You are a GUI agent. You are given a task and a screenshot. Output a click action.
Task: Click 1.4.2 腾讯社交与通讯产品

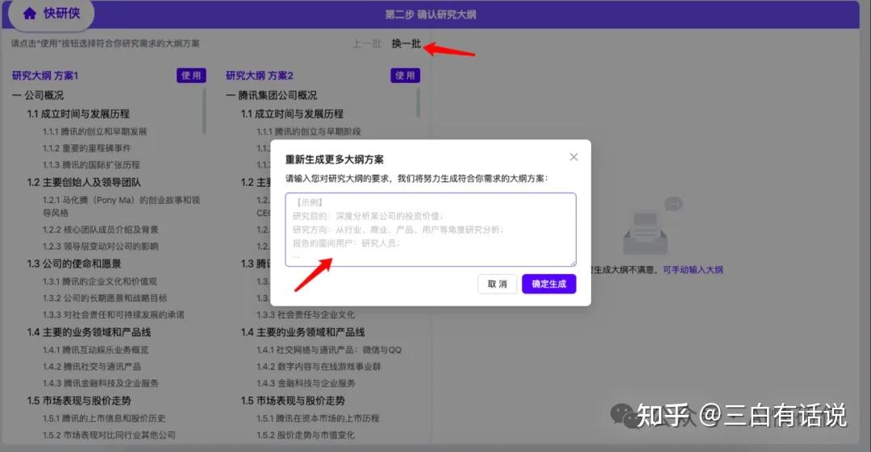point(92,367)
